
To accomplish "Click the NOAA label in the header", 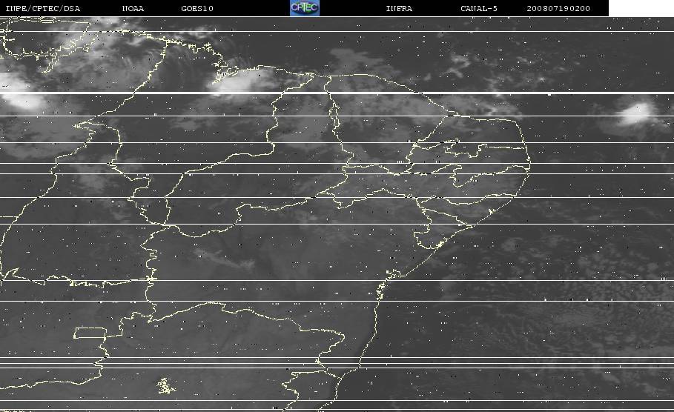I will (x=133, y=8).
